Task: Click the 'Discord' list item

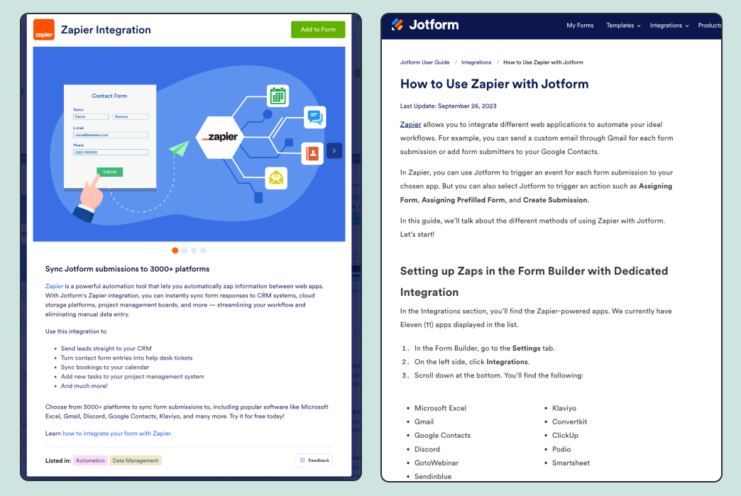Action: tap(427, 449)
